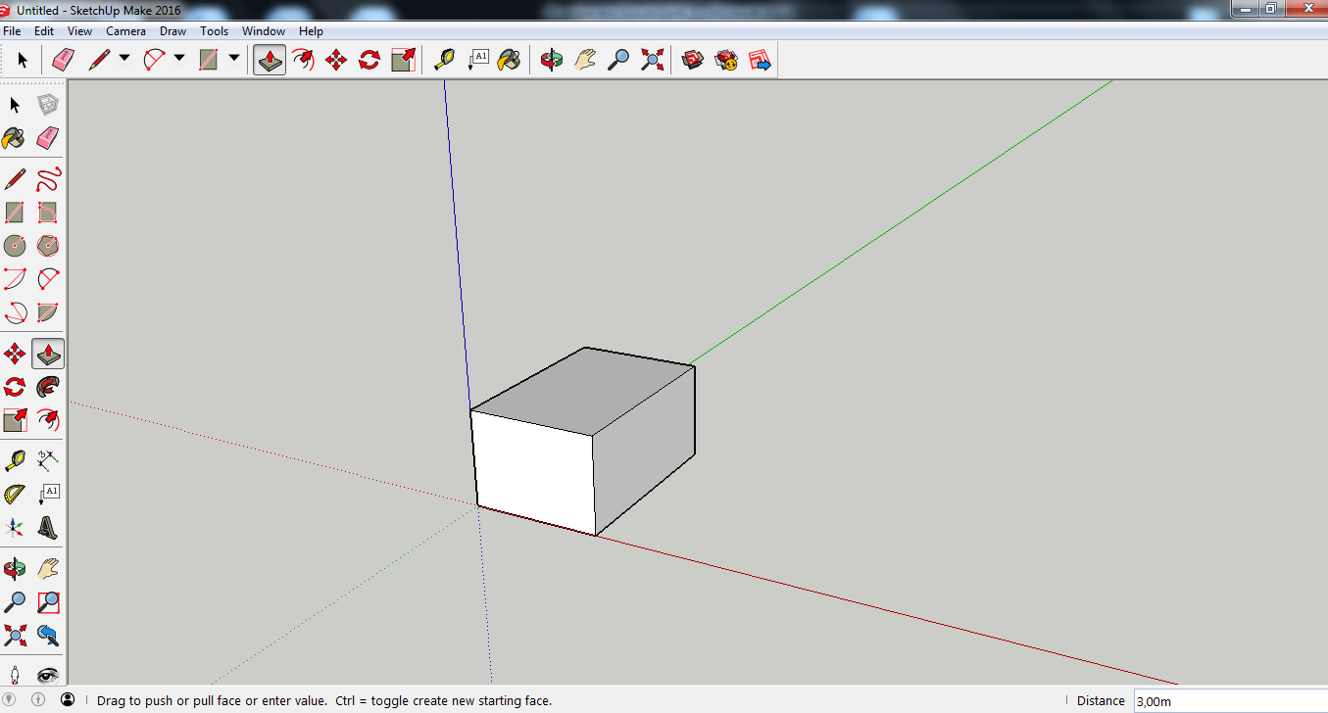The image size is (1328, 713).
Task: Pick the Polygon tool
Action: (48, 245)
